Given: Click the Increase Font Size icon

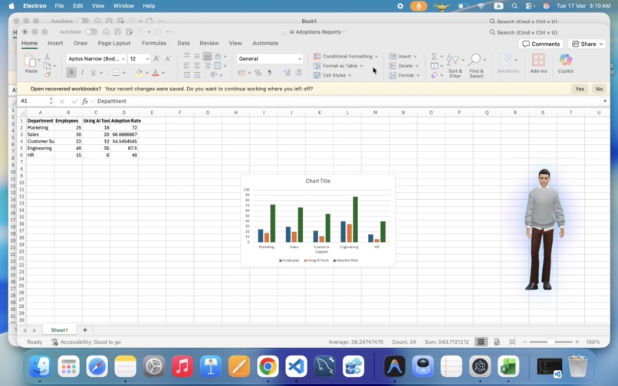Looking at the screenshot, I should click(x=156, y=59).
